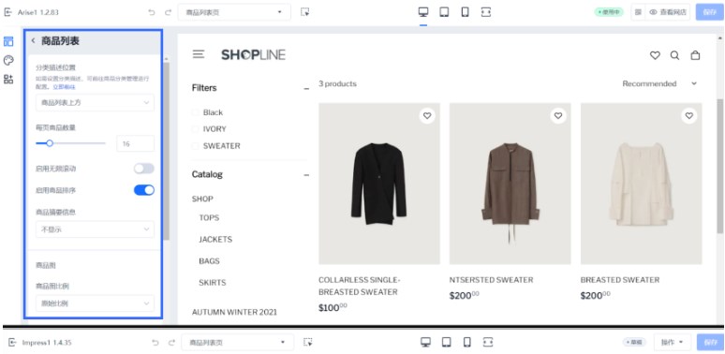The image size is (725, 354).
Task: Open the sections layout icon in left sidebar
Action: tap(8, 41)
